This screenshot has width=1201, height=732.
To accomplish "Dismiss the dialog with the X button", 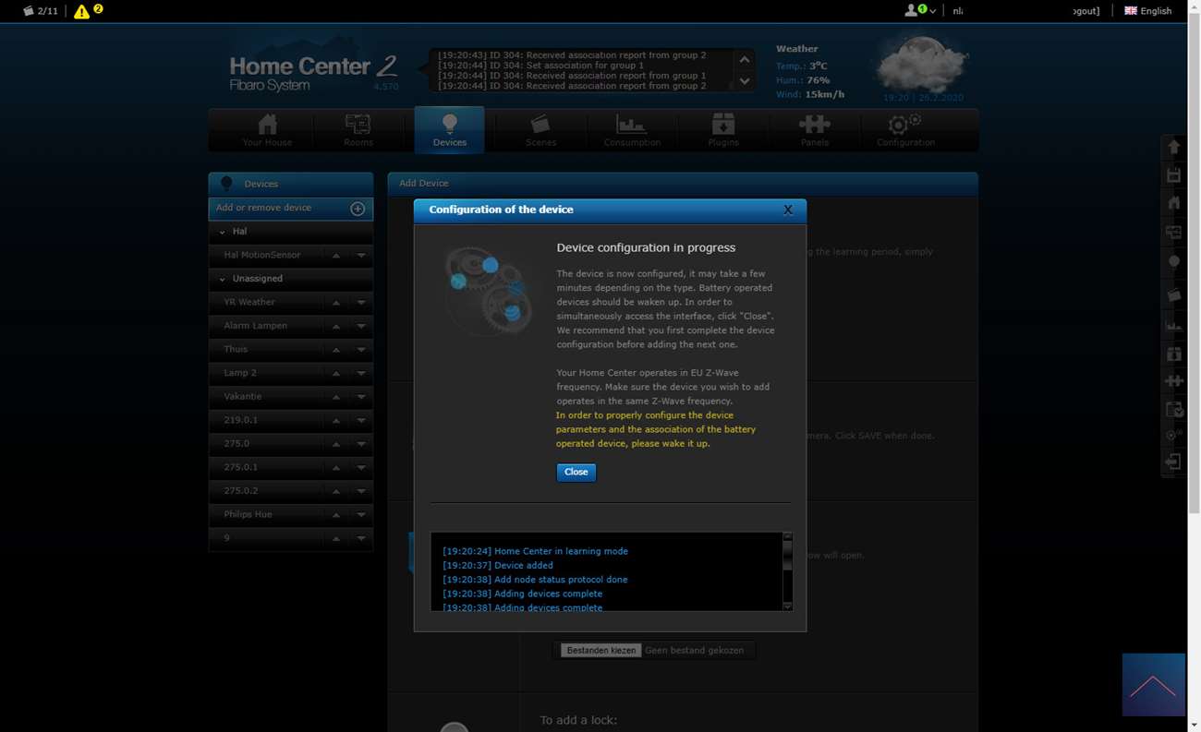I will point(788,210).
